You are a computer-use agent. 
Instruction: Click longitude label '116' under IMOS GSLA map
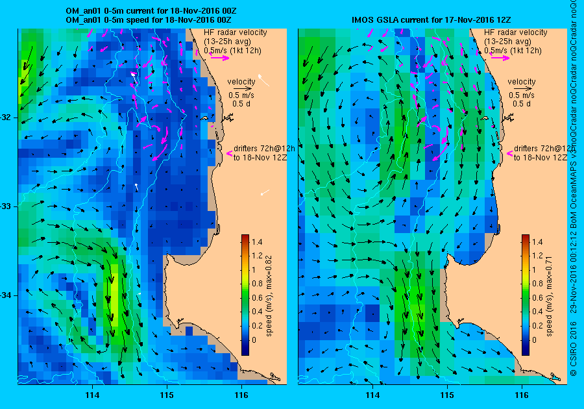[x=522, y=395]
